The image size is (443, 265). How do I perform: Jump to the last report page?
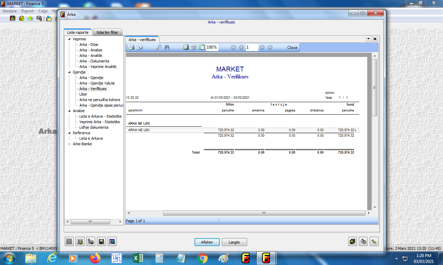click(x=270, y=47)
